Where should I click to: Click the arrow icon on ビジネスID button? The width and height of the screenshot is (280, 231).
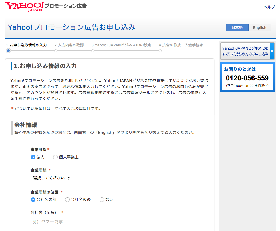click(272, 51)
